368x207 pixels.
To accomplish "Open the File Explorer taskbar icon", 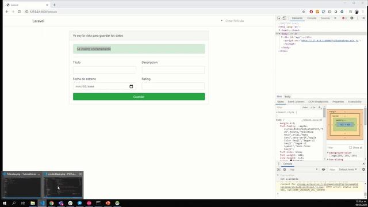I will pyautogui.click(x=33, y=203).
